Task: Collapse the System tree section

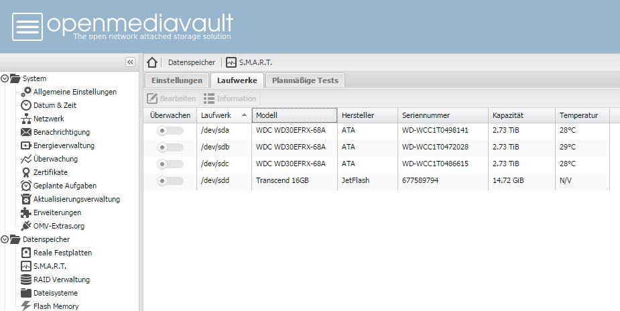Action: pos(5,78)
